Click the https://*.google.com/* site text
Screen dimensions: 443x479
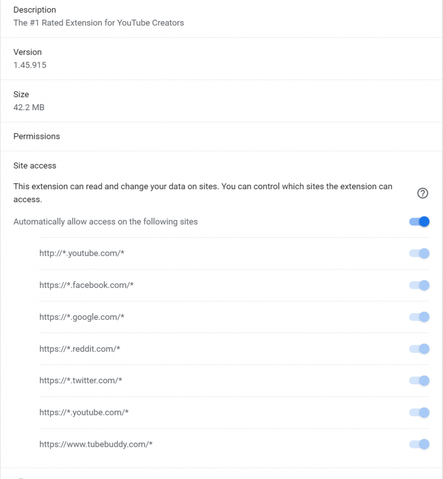[x=82, y=317]
